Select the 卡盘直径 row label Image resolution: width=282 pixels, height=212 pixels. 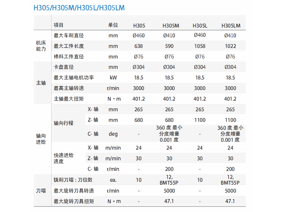(x=64, y=67)
